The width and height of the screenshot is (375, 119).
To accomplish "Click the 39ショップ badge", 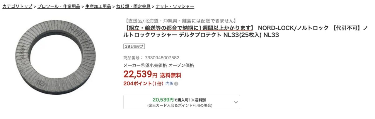I will click(134, 46).
